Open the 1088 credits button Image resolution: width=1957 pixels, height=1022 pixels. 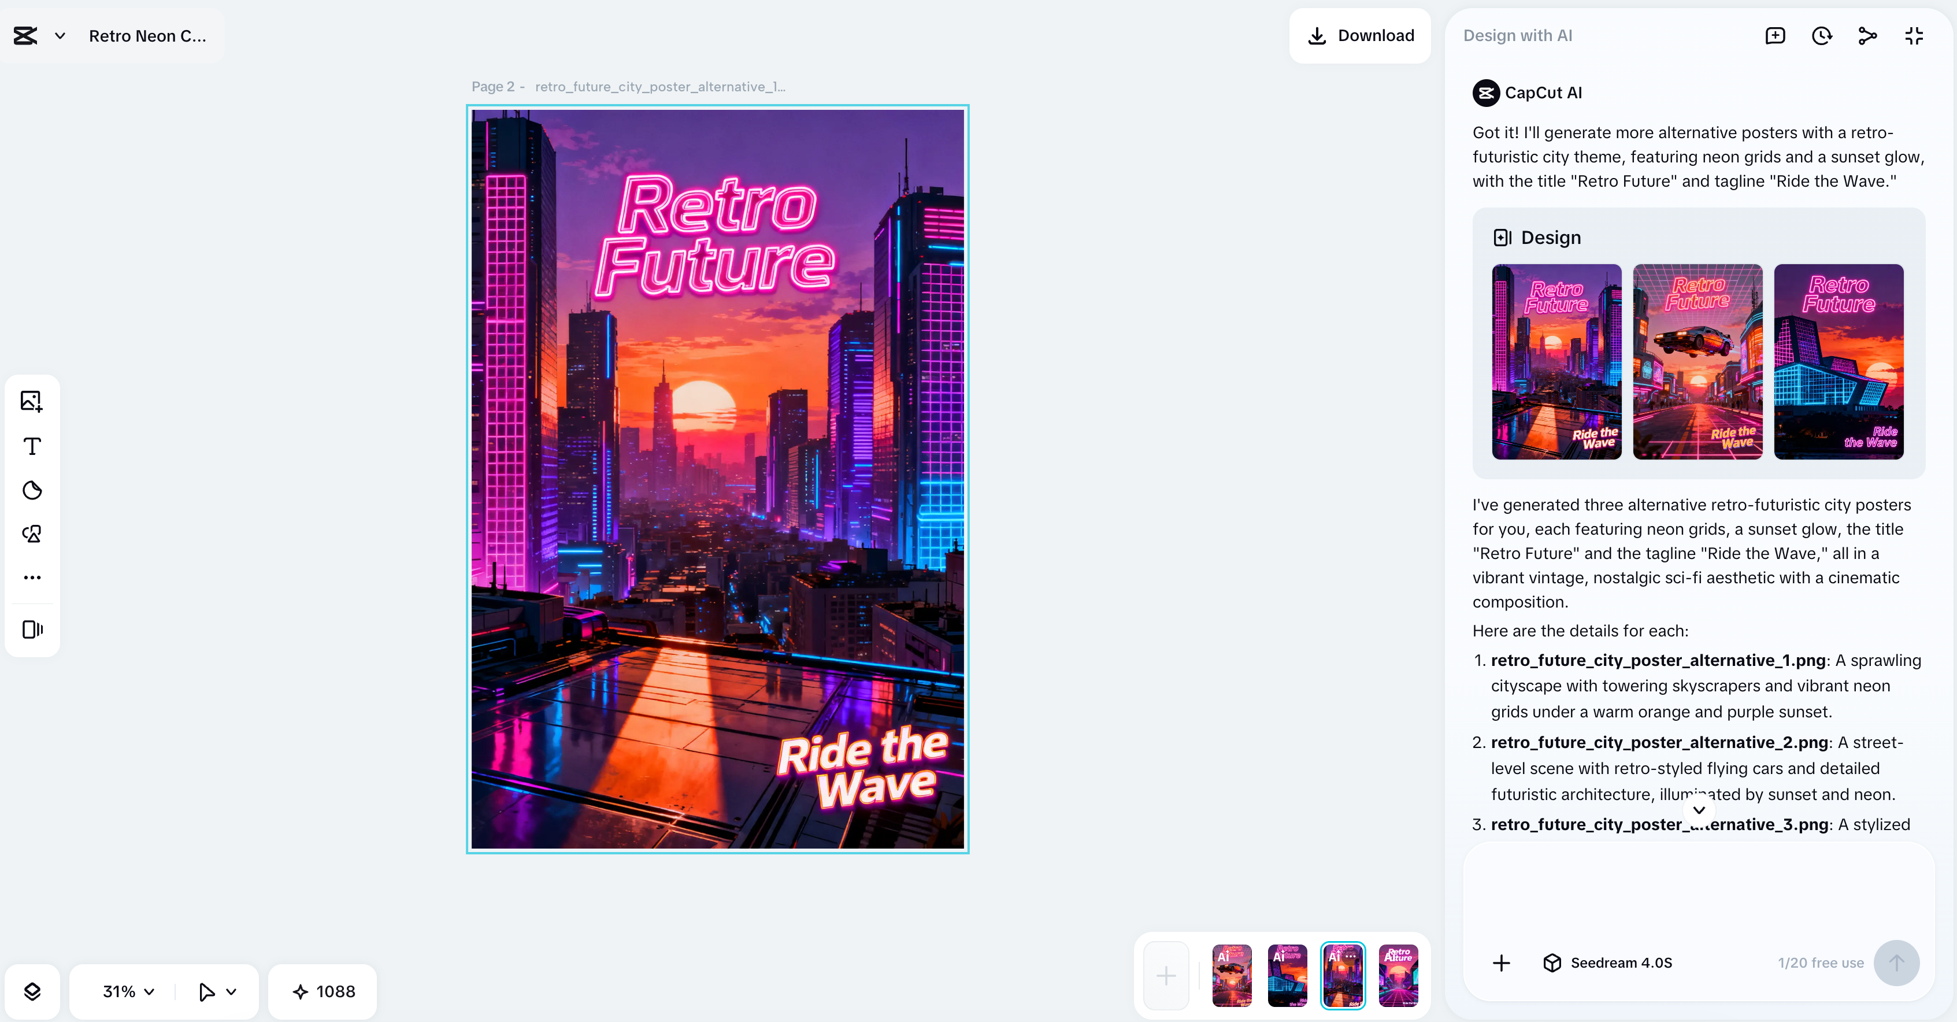(x=322, y=991)
